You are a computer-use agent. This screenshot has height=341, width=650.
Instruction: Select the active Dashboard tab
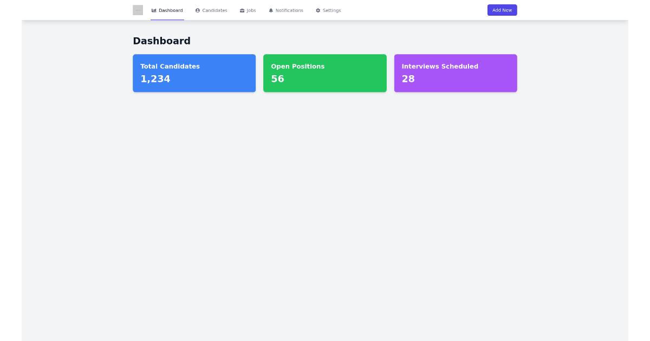[x=167, y=10]
